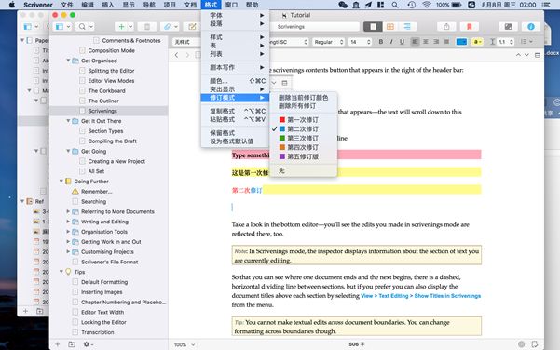
Task: Go back in editor history
Action: [x=176, y=55]
